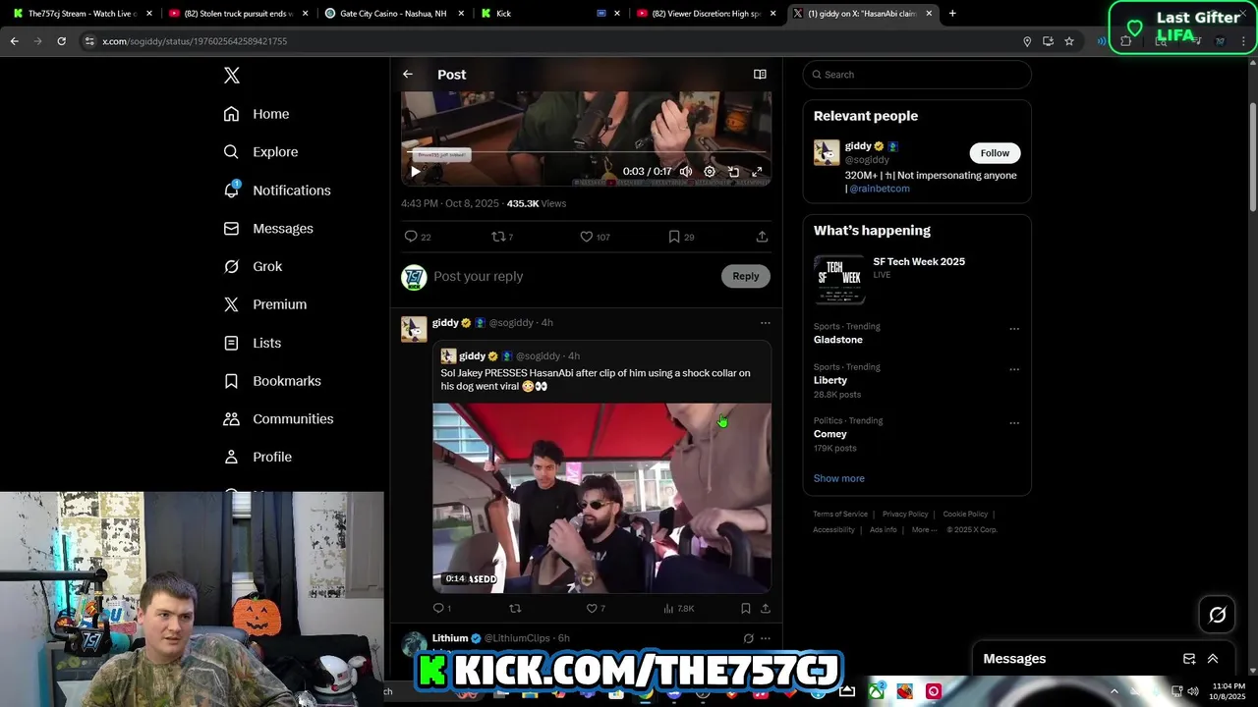Screen dimensions: 1258x707
Task: Open Profile in X sidebar
Action: coord(257,457)
